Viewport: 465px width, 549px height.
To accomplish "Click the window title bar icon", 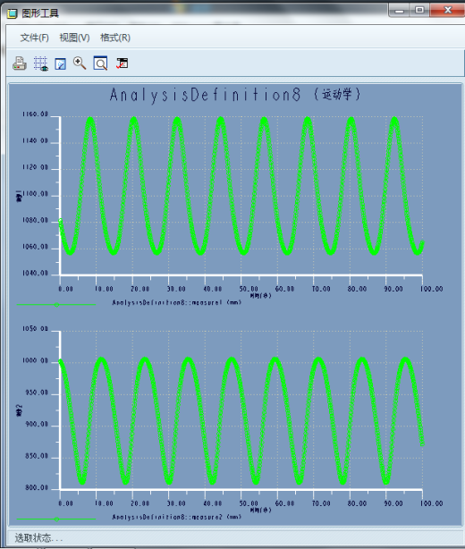I will pos(12,13).
